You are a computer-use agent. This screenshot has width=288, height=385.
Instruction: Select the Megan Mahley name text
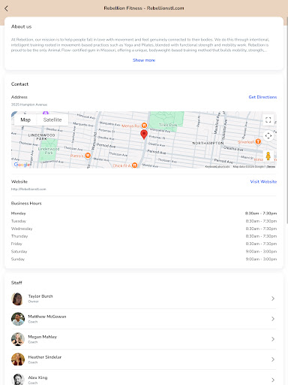coord(42,337)
